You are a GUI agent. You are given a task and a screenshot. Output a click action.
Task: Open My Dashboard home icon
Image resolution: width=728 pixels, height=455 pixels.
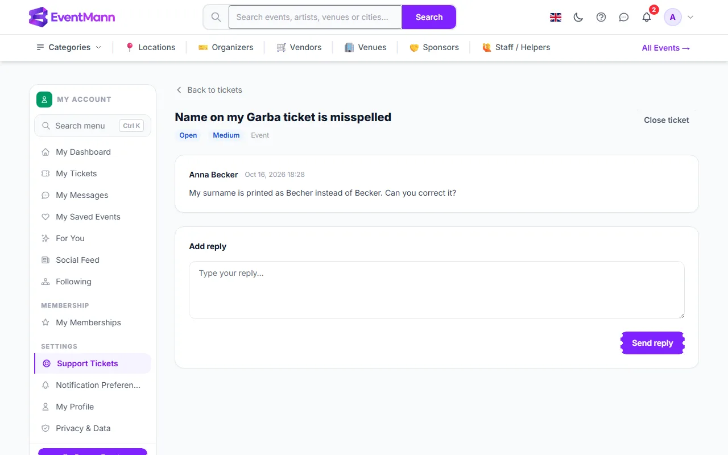45,152
